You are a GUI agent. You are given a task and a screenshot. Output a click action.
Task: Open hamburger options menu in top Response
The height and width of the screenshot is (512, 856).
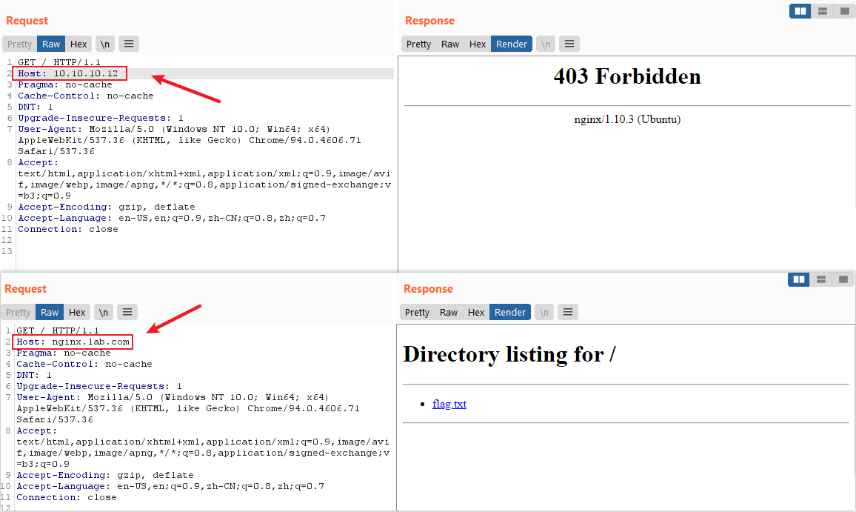click(x=569, y=44)
